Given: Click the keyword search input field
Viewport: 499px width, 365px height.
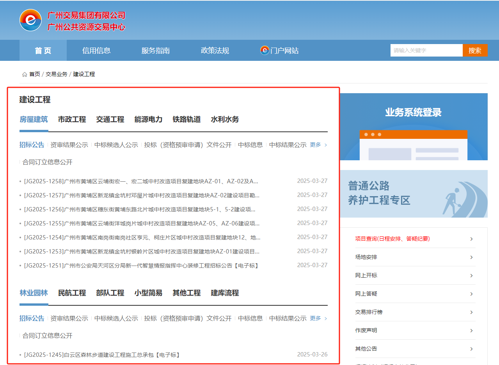Looking at the screenshot, I should (426, 50).
